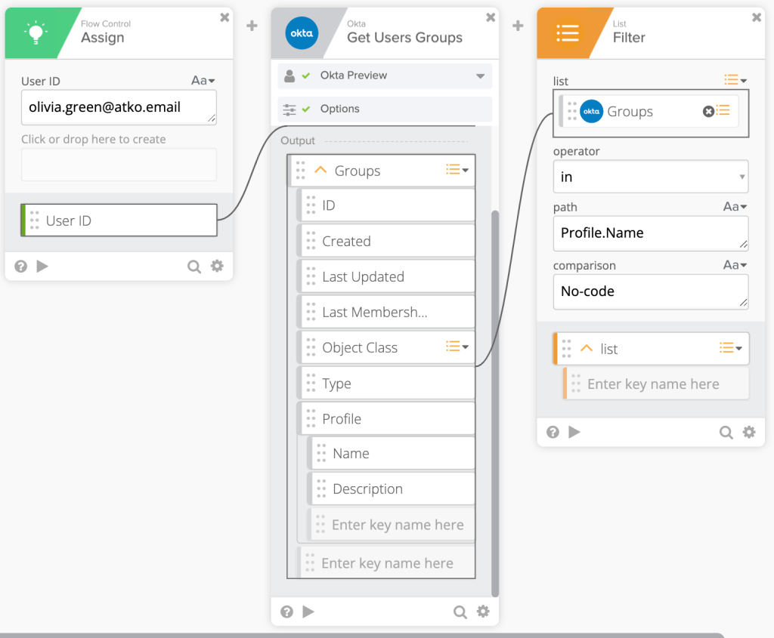Viewport: 774px width, 638px height.
Task: Collapse the Groups output list
Action: pos(320,171)
